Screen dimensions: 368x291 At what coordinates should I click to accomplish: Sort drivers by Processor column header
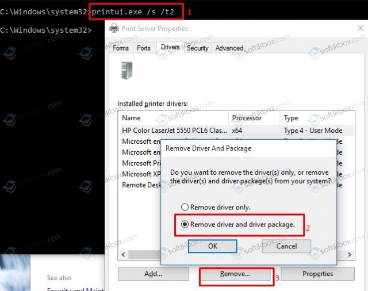pyautogui.click(x=254, y=118)
